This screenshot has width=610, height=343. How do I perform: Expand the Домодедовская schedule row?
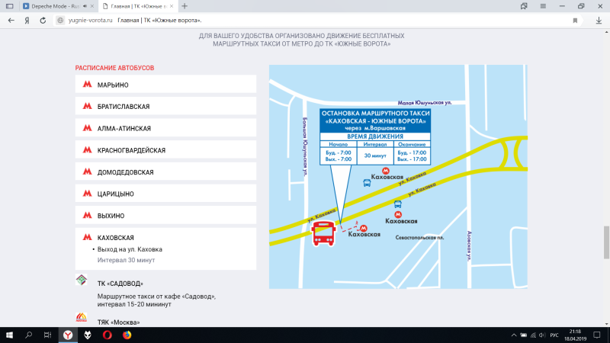click(165, 172)
